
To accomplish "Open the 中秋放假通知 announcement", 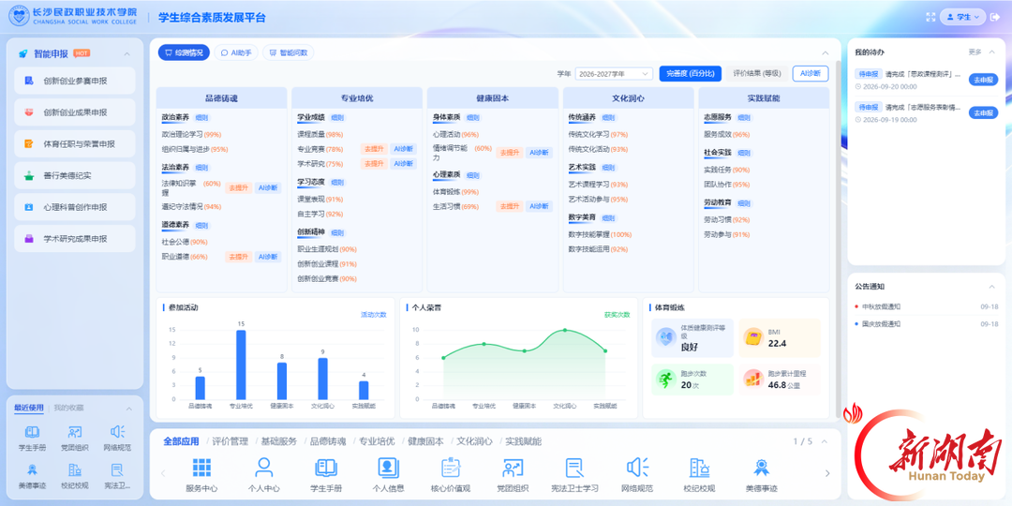I will [x=881, y=307].
